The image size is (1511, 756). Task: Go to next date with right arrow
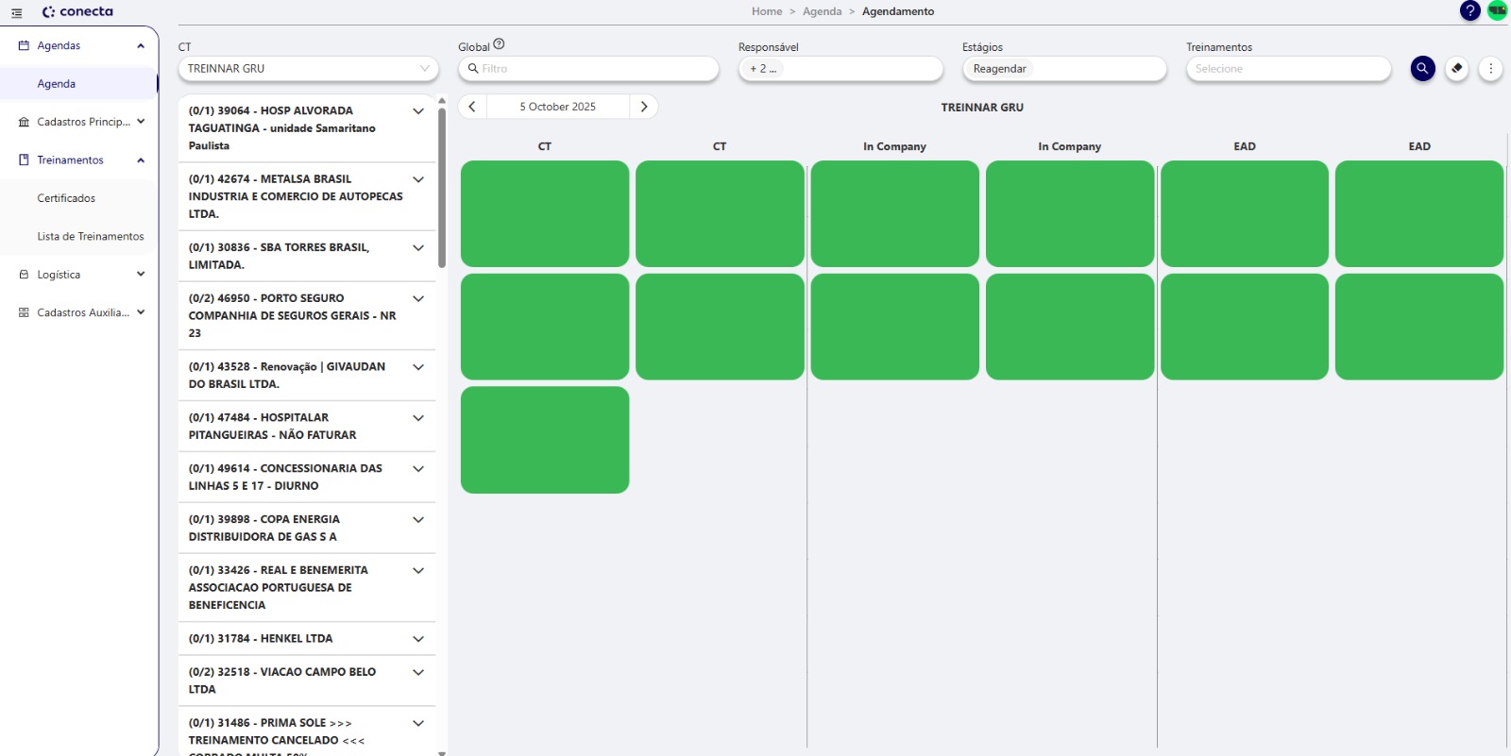644,107
